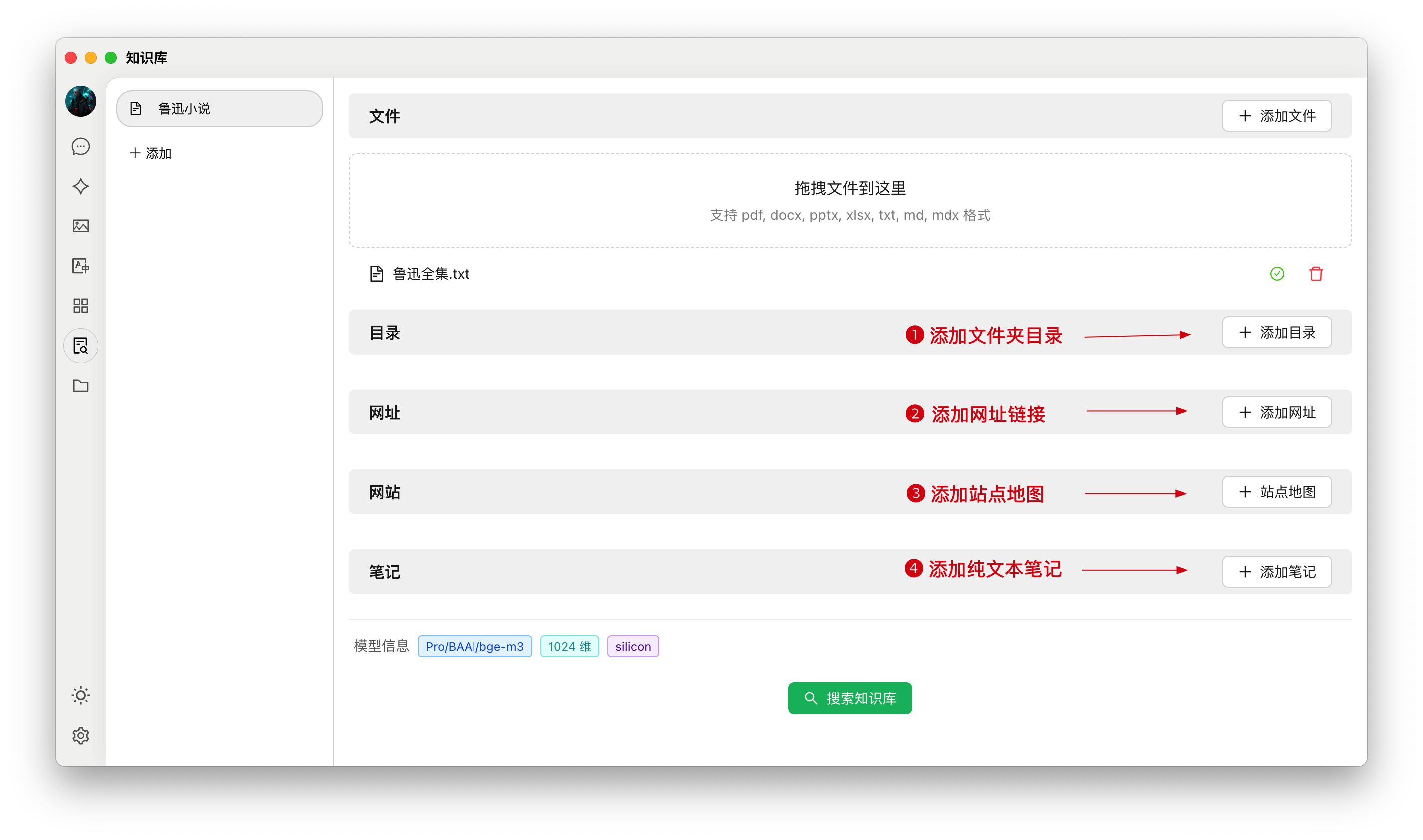
Task: Click 添加 to add a knowledge base
Action: (151, 153)
